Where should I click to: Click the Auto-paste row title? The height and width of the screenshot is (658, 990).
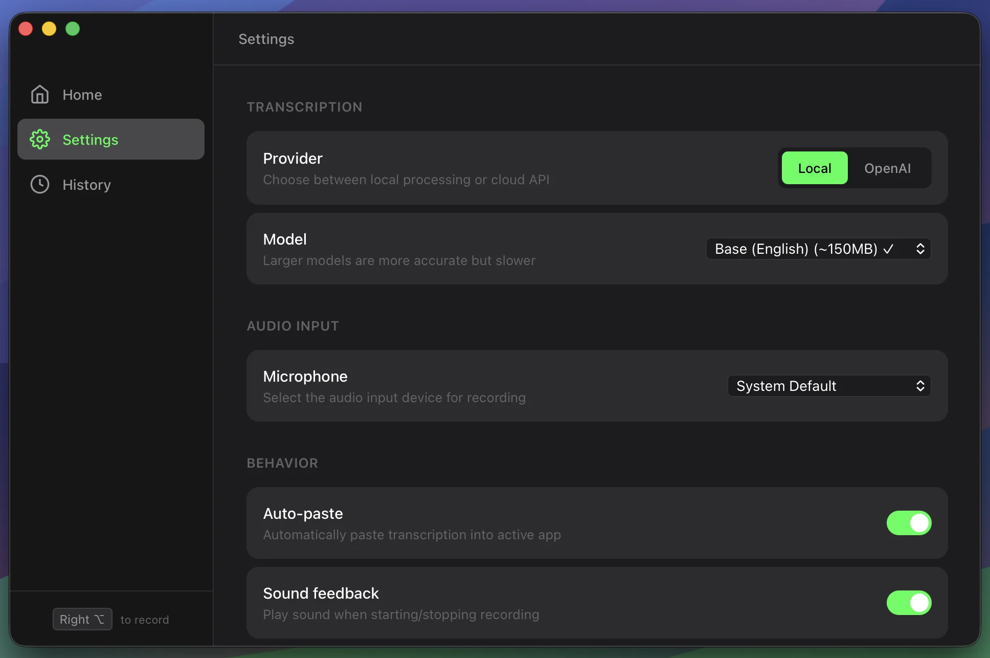point(303,514)
